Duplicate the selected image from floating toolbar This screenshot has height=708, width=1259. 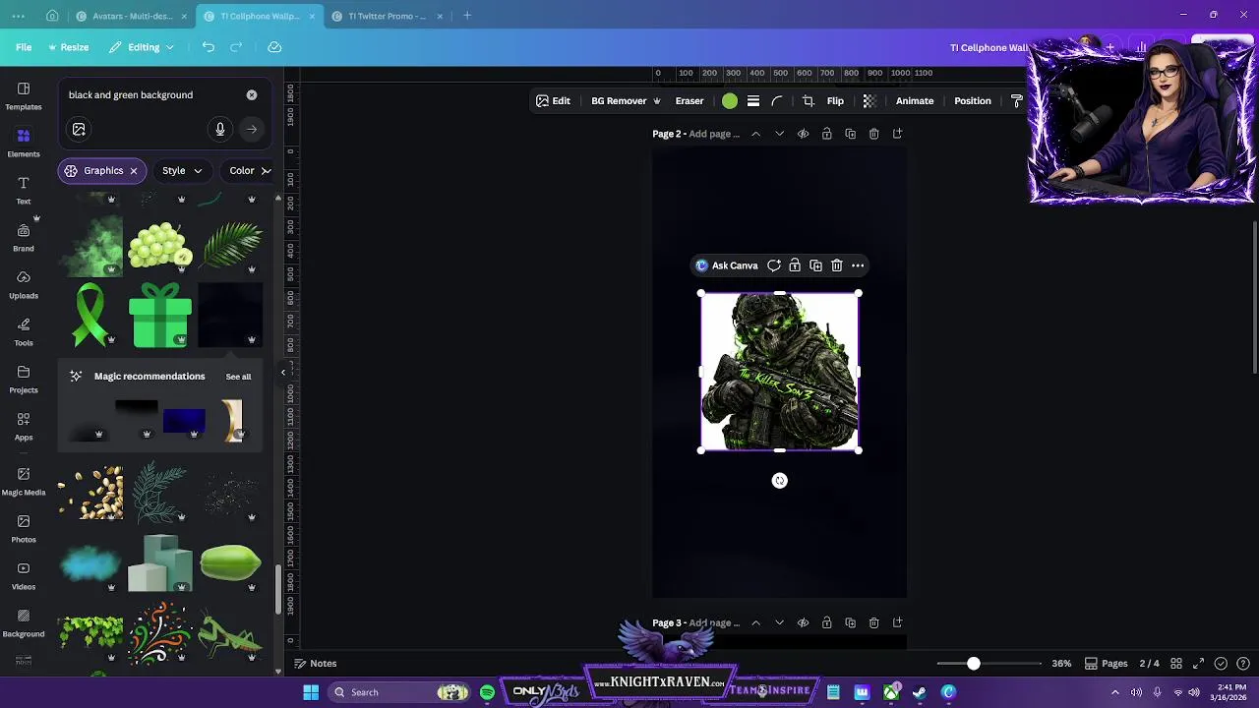coord(815,265)
